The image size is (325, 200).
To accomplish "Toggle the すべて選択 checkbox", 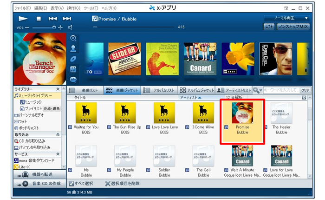I will (x=71, y=183).
